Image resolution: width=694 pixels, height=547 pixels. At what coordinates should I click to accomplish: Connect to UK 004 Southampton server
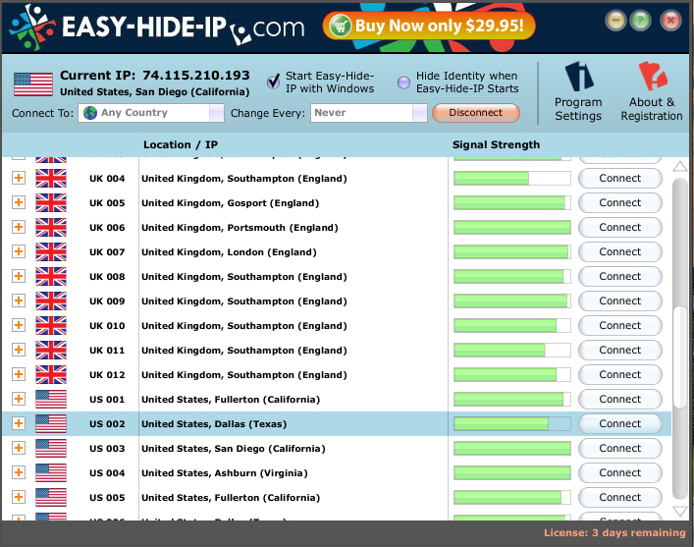620,178
